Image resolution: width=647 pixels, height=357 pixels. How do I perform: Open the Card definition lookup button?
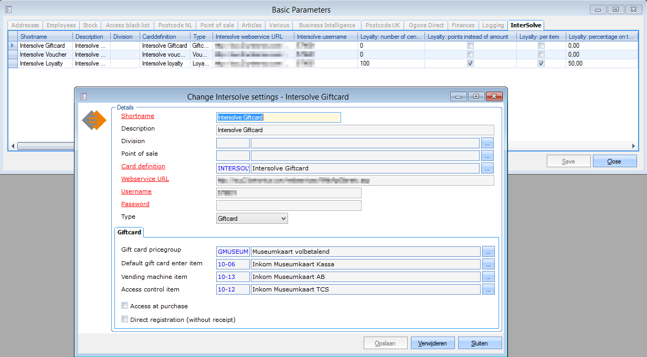[x=487, y=168]
